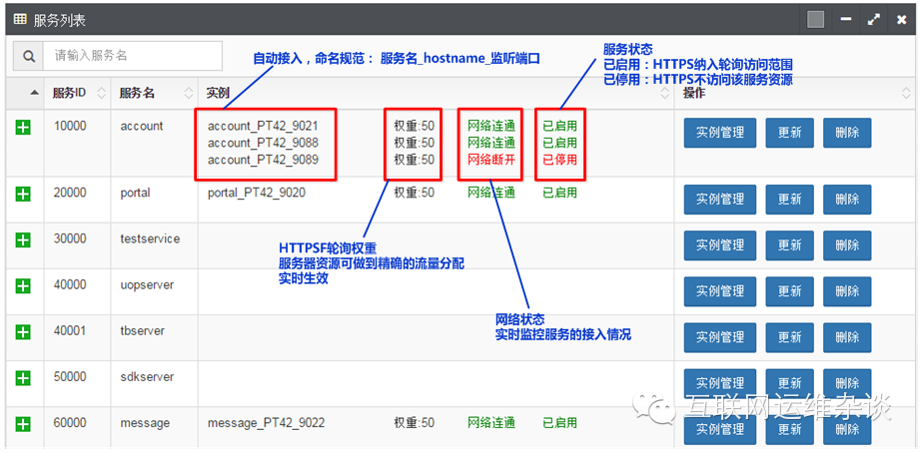Click 更新 for tbserver
The image size is (921, 453).
point(789,337)
